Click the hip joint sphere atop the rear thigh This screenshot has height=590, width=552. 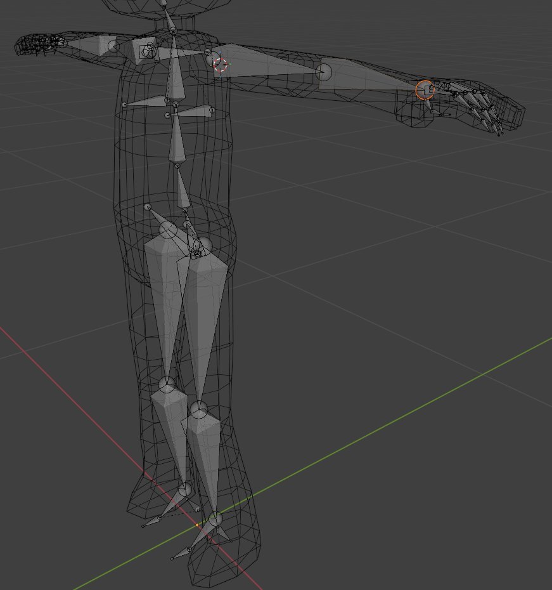pyautogui.click(x=167, y=229)
